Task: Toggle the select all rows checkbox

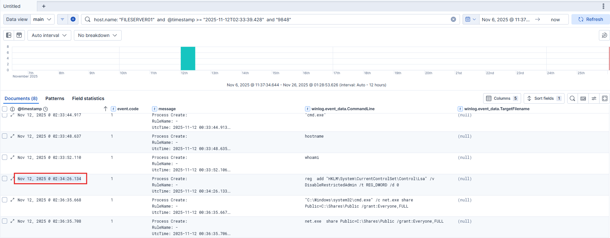Action: point(5,109)
